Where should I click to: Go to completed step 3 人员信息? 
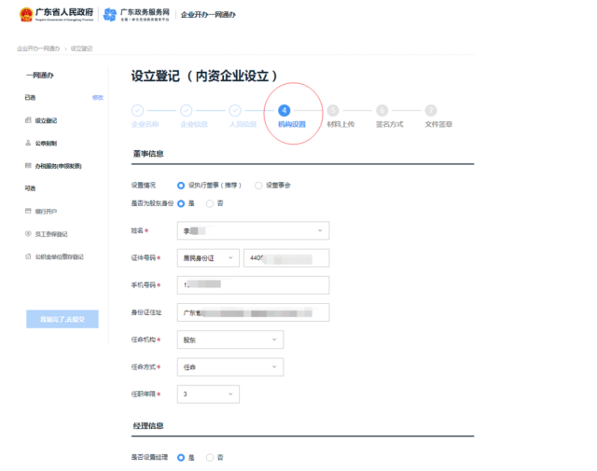point(235,110)
